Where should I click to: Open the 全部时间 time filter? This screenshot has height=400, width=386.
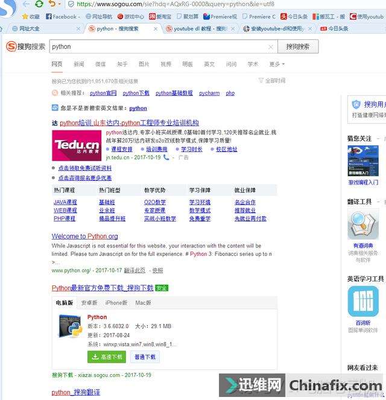click(x=272, y=81)
